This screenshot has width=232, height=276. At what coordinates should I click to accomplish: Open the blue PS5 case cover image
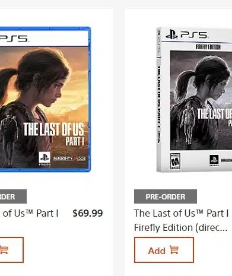[x=45, y=100]
